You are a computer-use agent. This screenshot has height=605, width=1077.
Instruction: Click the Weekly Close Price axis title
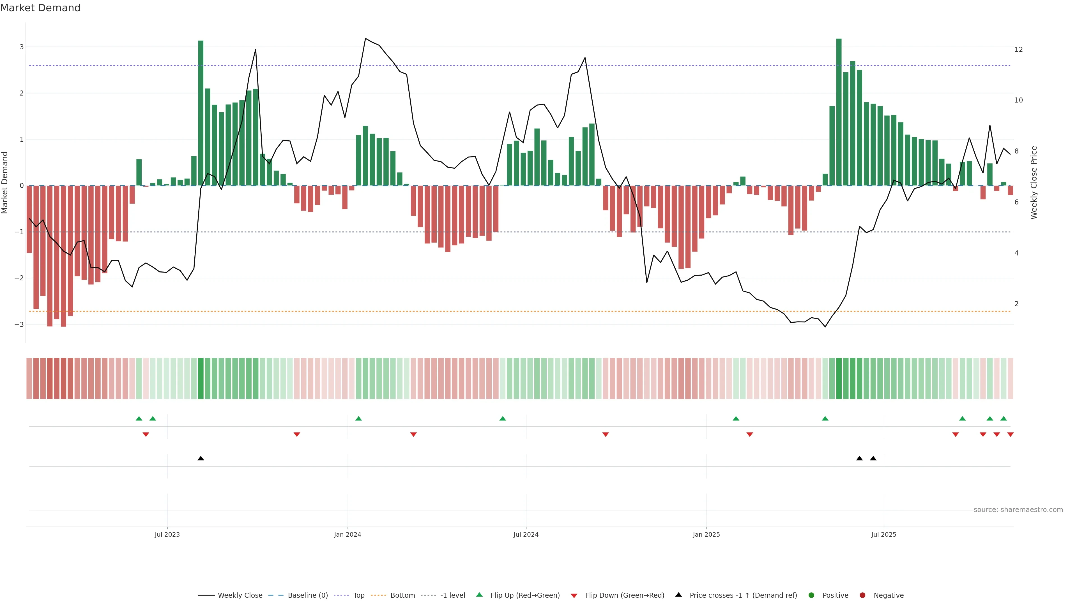1034,182
